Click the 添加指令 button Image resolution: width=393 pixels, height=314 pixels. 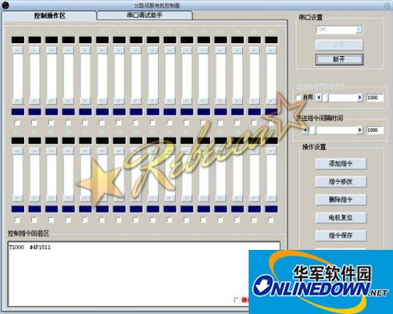point(341,163)
